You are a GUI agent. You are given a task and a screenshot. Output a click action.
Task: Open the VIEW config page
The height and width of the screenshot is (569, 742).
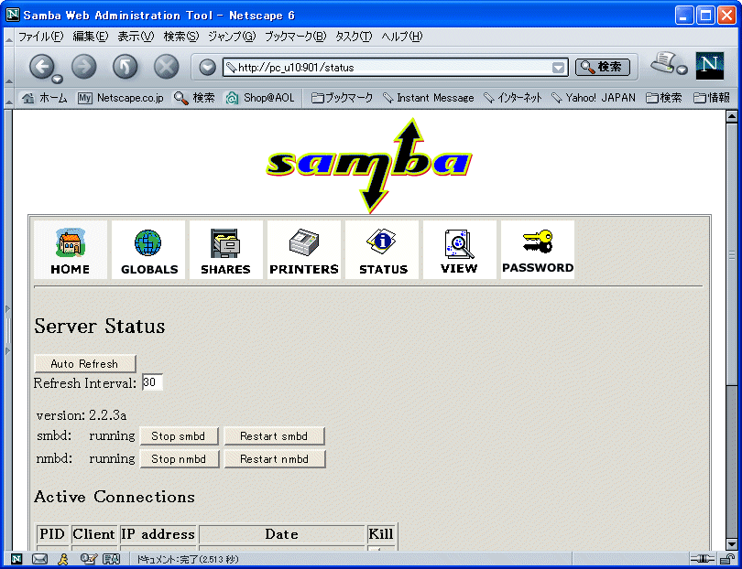click(x=460, y=250)
